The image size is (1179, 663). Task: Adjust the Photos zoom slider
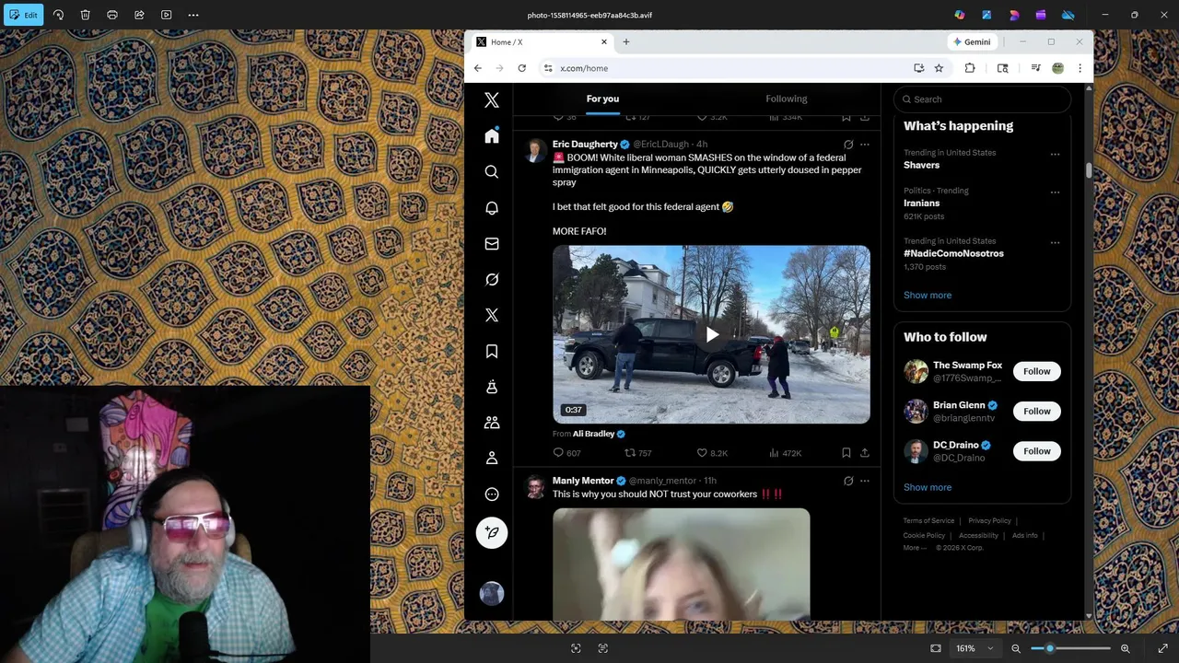pyautogui.click(x=1070, y=648)
